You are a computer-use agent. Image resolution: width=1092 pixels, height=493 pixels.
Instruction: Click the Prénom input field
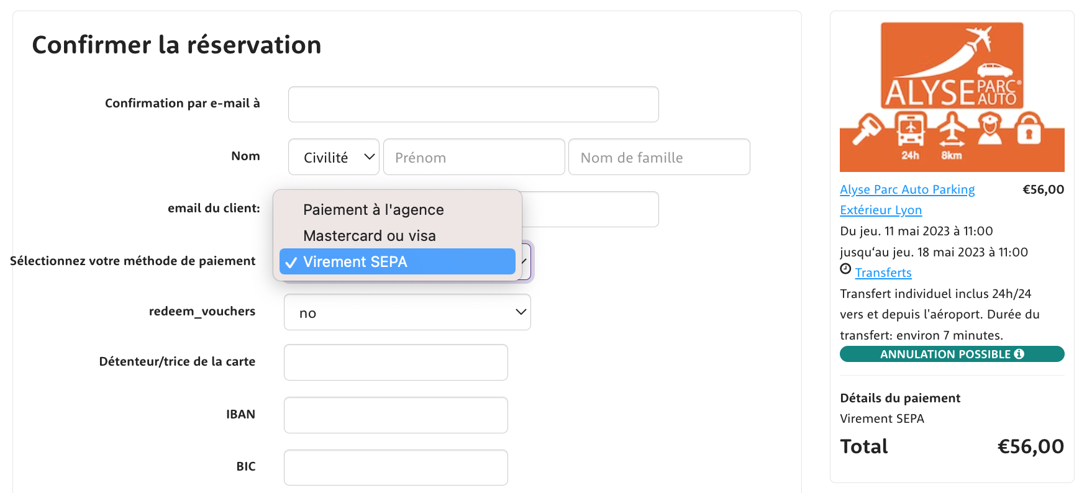coord(474,157)
